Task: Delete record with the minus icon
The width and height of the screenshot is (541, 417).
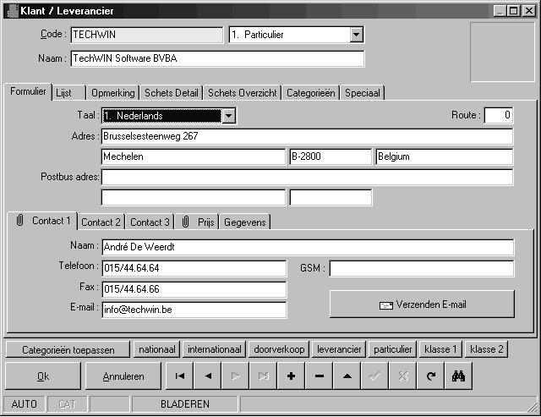Action: [320, 376]
